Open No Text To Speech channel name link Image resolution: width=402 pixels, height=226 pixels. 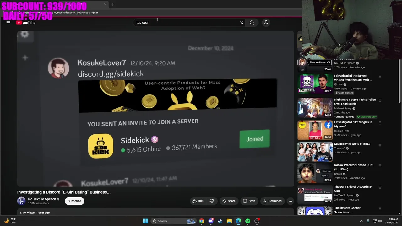tap(42, 199)
